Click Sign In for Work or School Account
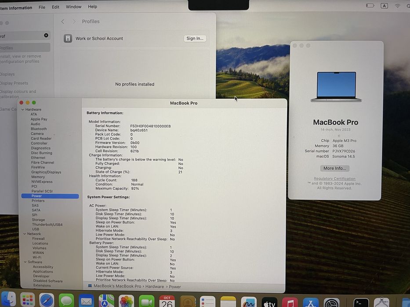410x307 pixels. pyautogui.click(x=195, y=39)
